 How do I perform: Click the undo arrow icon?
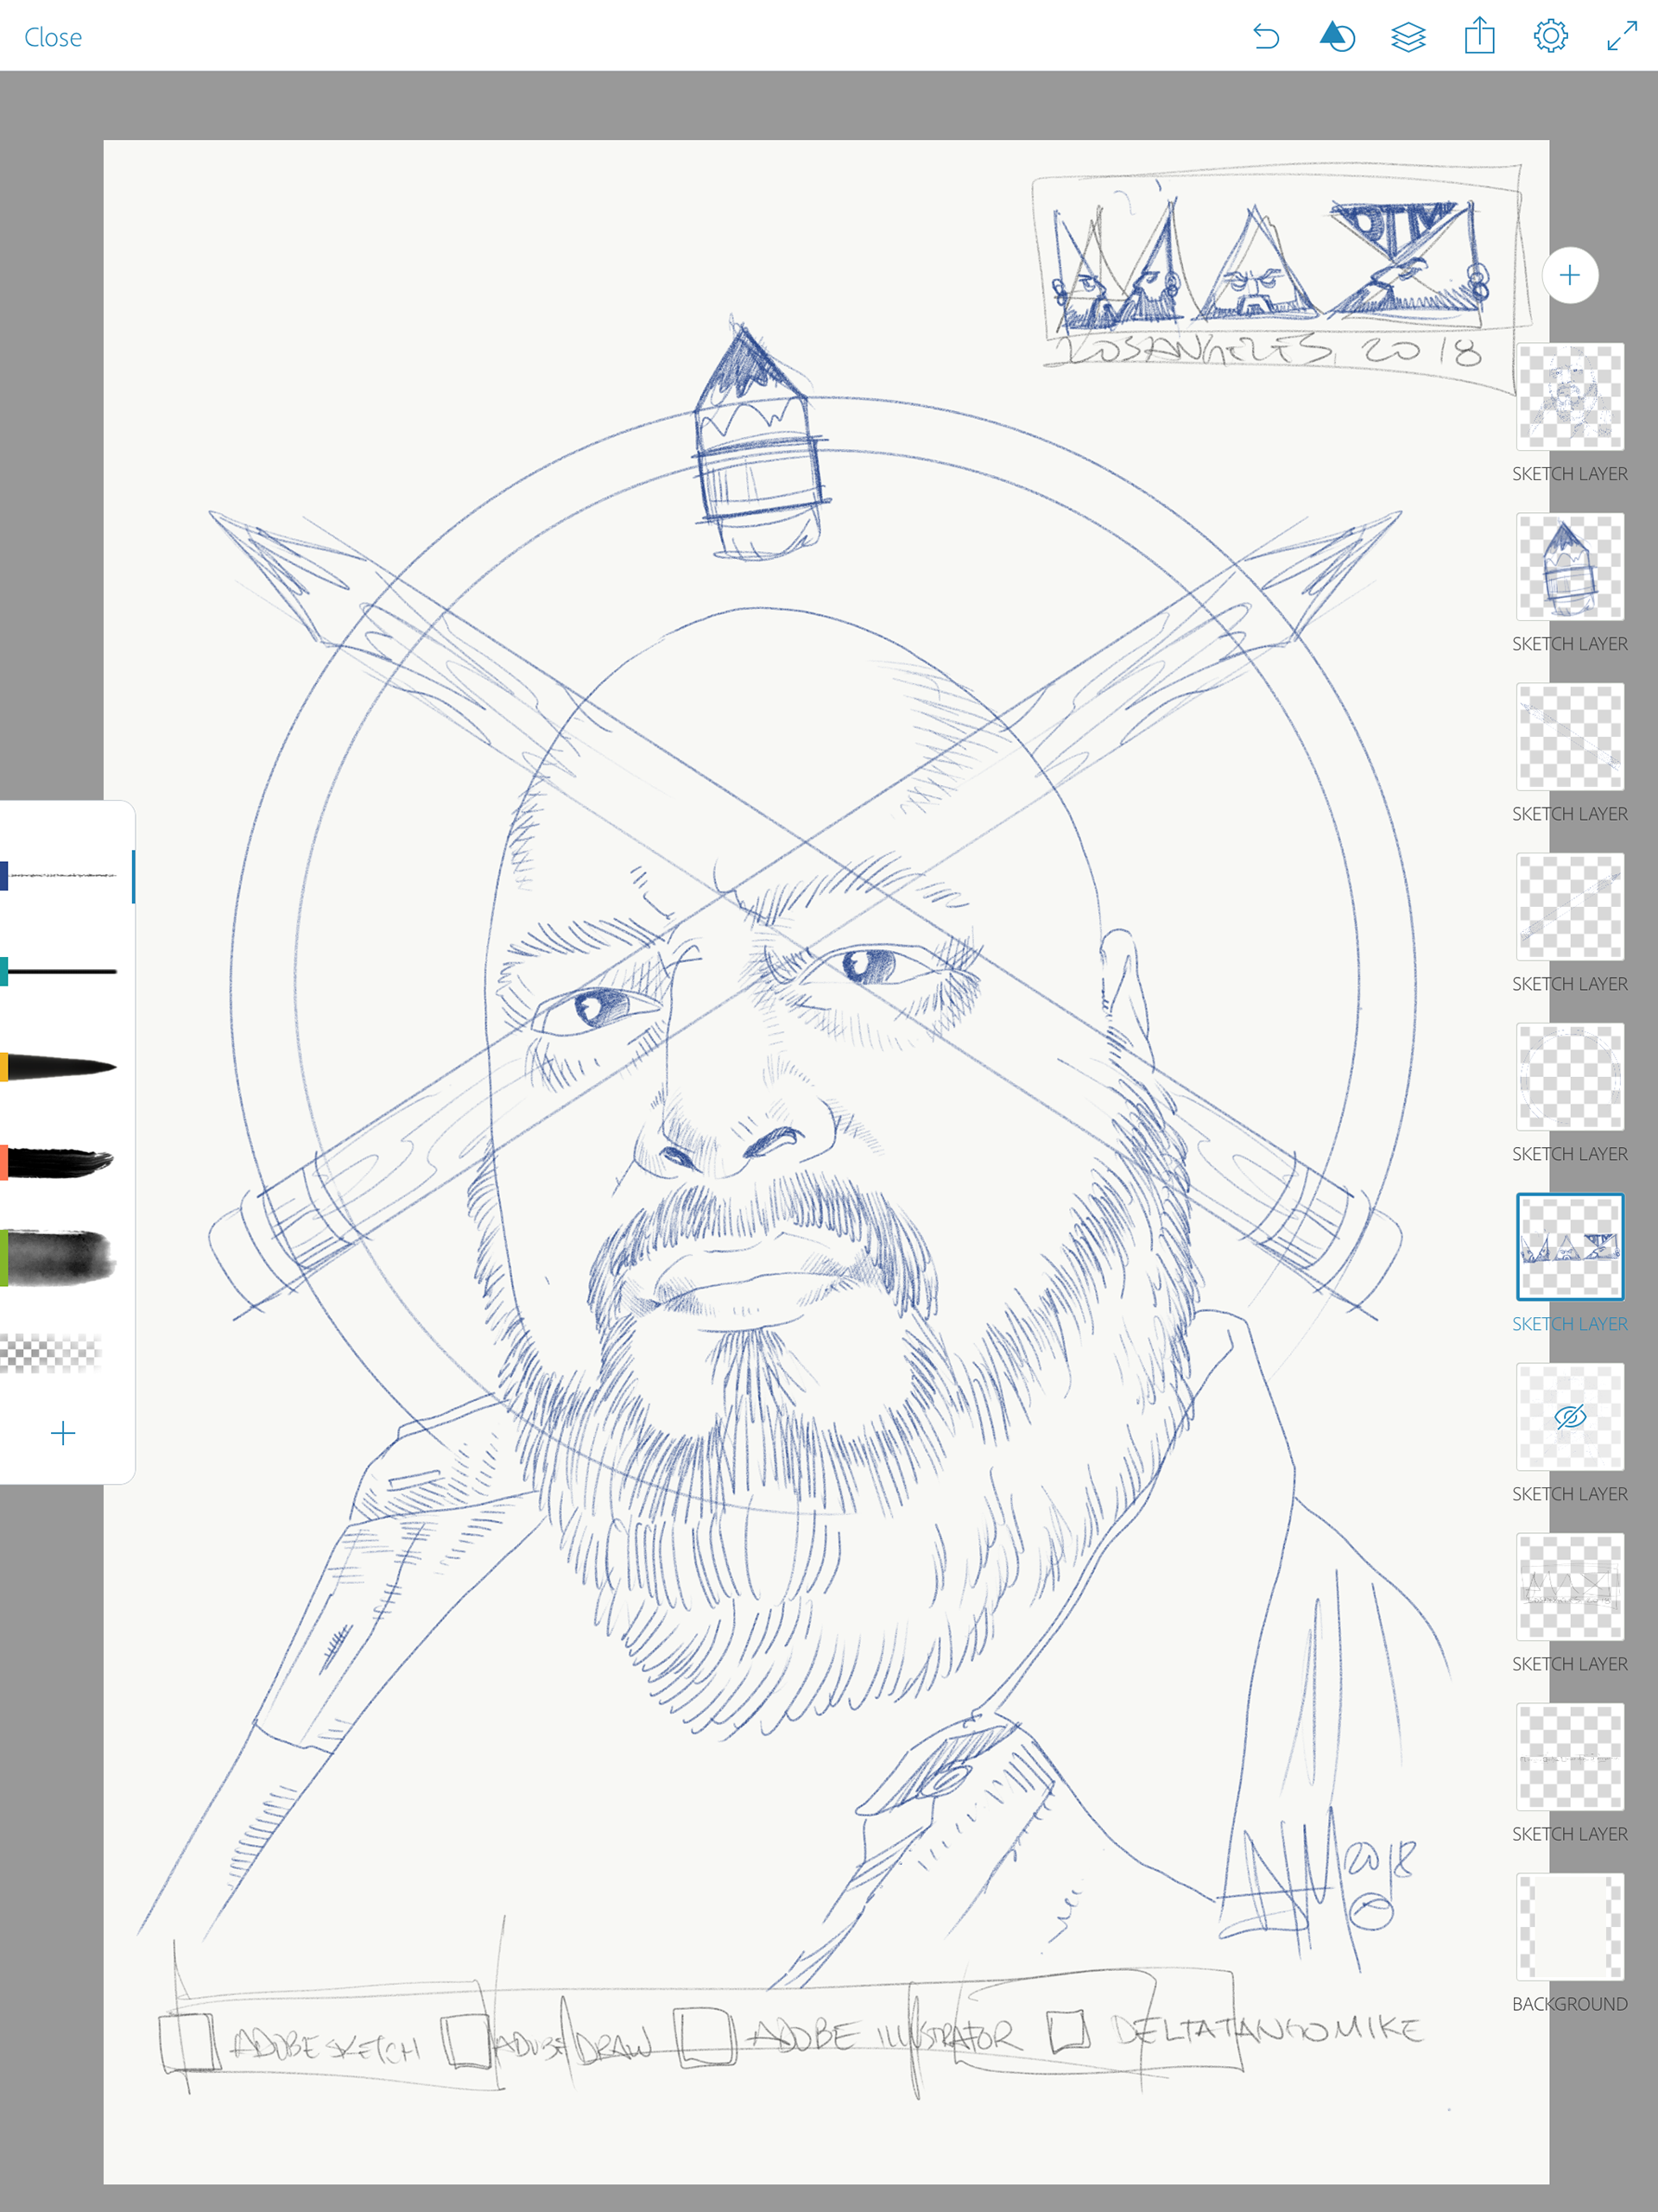click(1266, 37)
